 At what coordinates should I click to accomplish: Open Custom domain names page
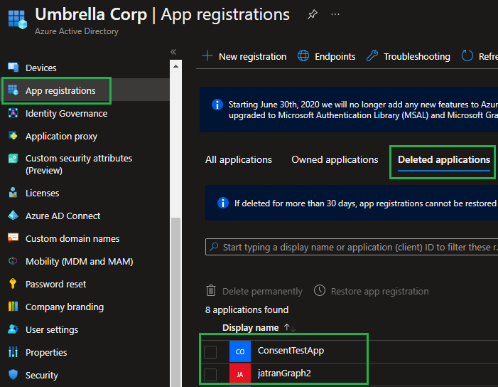(72, 239)
